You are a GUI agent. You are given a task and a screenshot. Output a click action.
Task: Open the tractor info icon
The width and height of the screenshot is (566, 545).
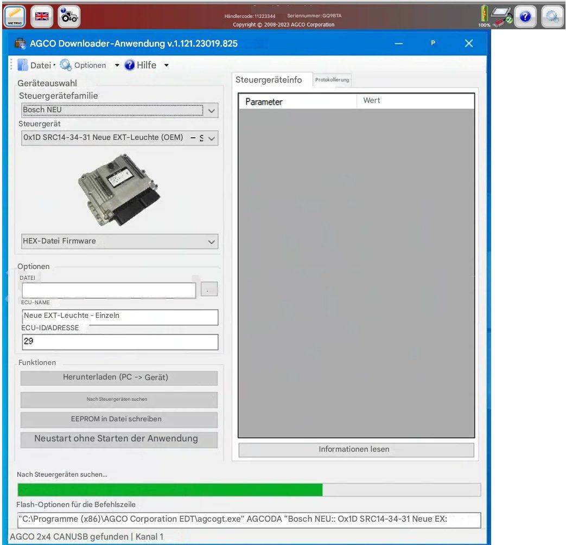pos(69,16)
